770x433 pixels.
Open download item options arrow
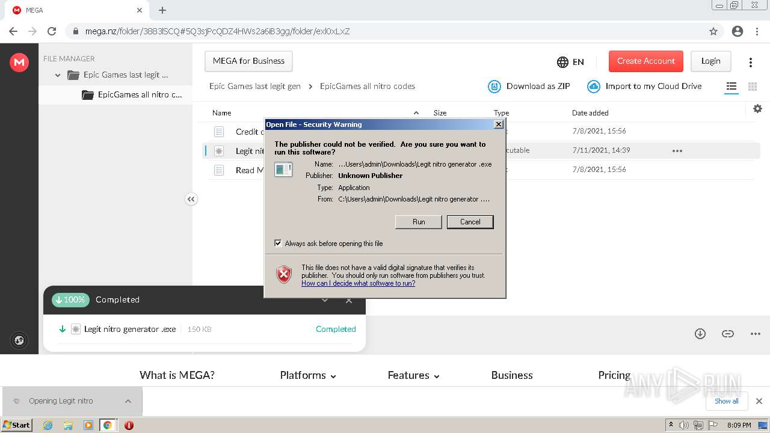tap(128, 401)
